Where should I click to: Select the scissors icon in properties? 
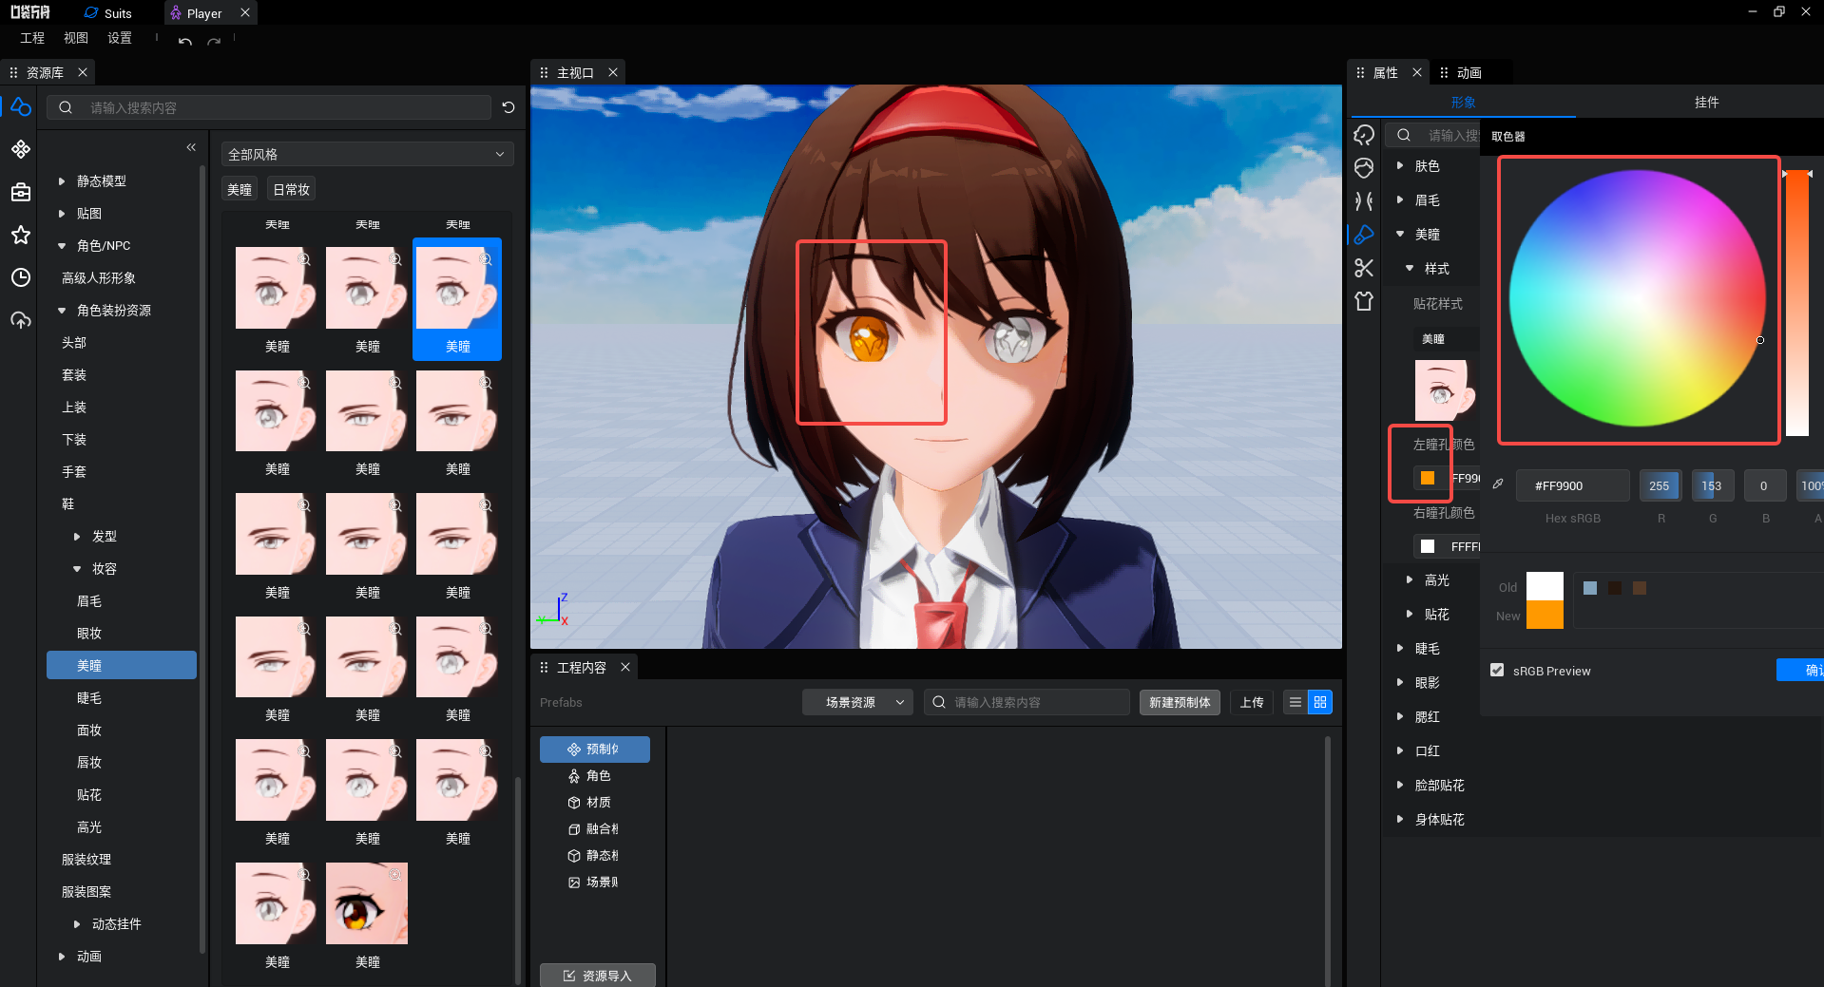pyautogui.click(x=1364, y=268)
